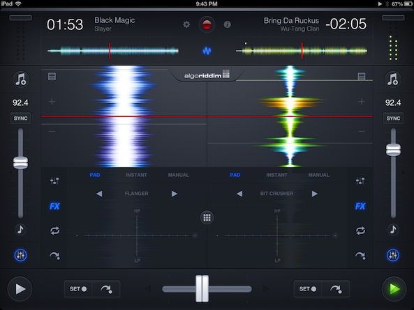This screenshot has height=310, width=414.
Task: Open right deck music library icon
Action: 392,79
